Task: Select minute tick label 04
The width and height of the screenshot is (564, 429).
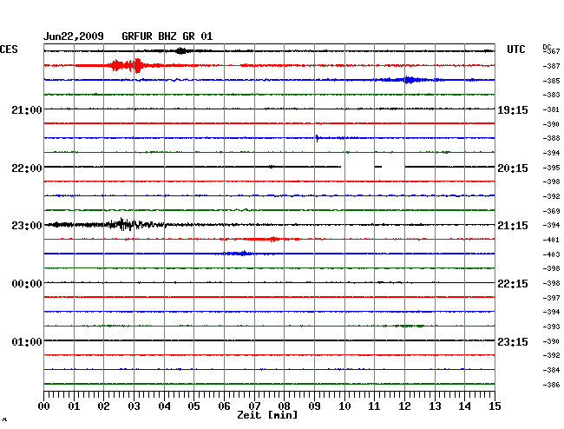Action: 164,406
